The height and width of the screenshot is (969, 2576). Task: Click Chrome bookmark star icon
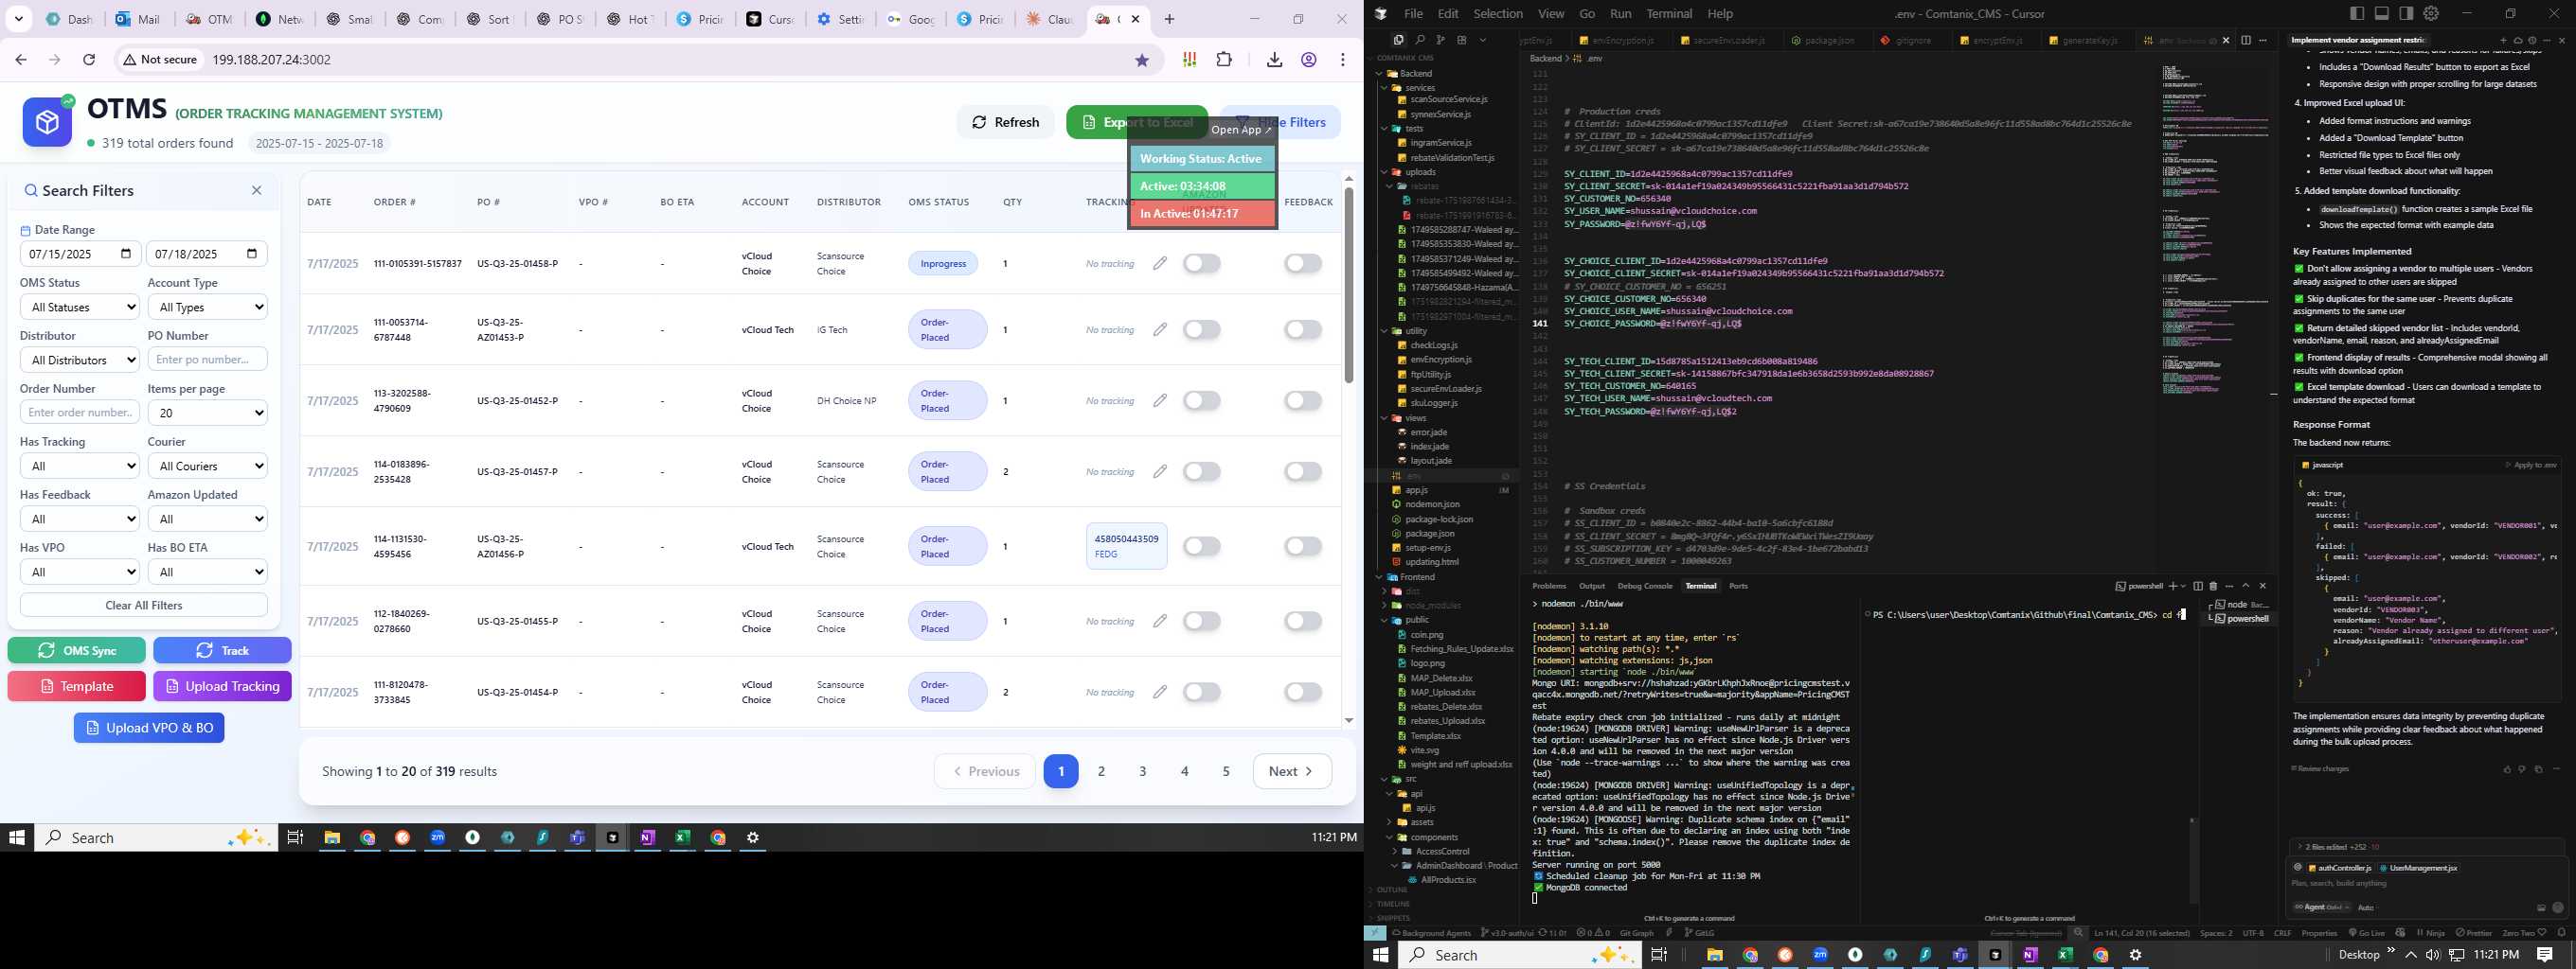click(x=1142, y=60)
